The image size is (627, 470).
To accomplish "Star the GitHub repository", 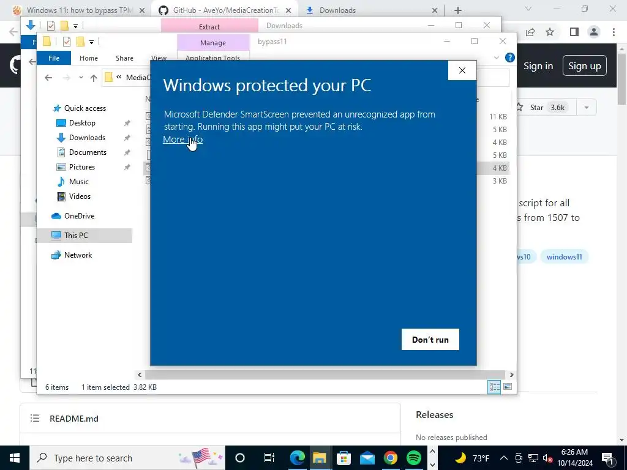I will [543, 108].
